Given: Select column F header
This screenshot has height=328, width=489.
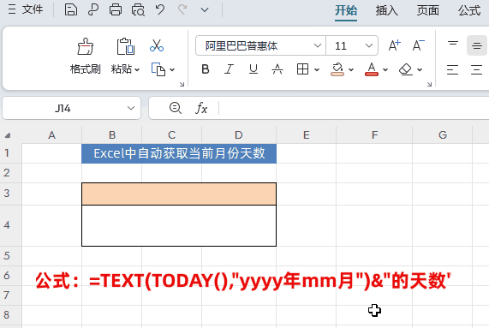Looking at the screenshot, I should [374, 135].
